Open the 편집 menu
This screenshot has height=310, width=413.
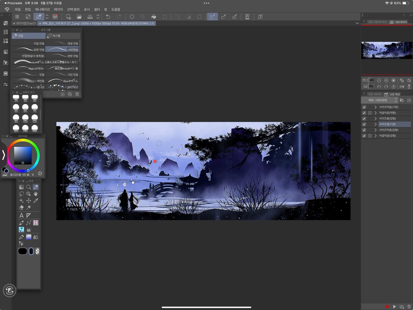point(28,9)
